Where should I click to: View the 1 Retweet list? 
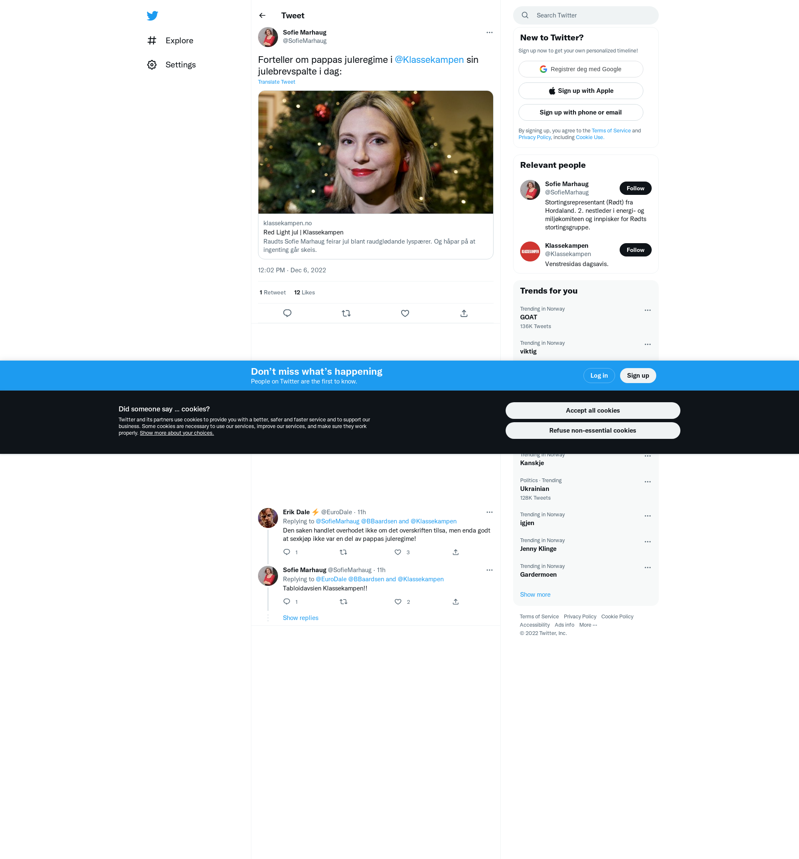pyautogui.click(x=273, y=293)
